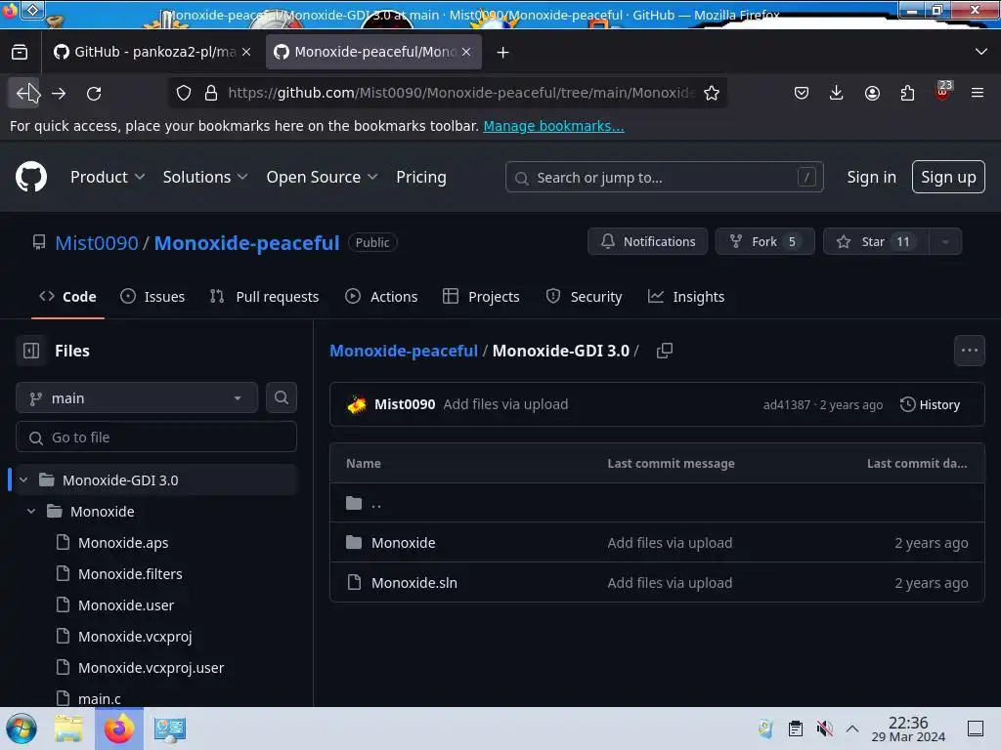The image size is (1001, 750).
Task: Open the clipboard tray icon
Action: point(795,729)
